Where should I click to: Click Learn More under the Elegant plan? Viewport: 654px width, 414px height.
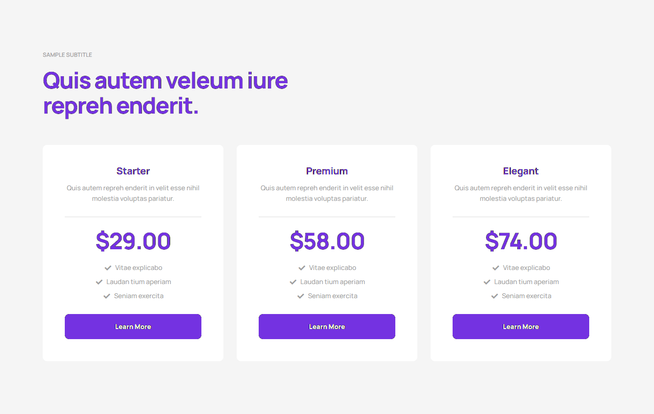click(520, 326)
